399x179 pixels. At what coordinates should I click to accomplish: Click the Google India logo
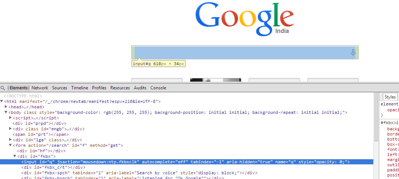(x=245, y=19)
